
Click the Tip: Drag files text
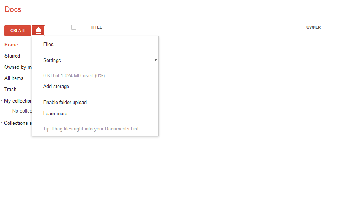point(91,129)
